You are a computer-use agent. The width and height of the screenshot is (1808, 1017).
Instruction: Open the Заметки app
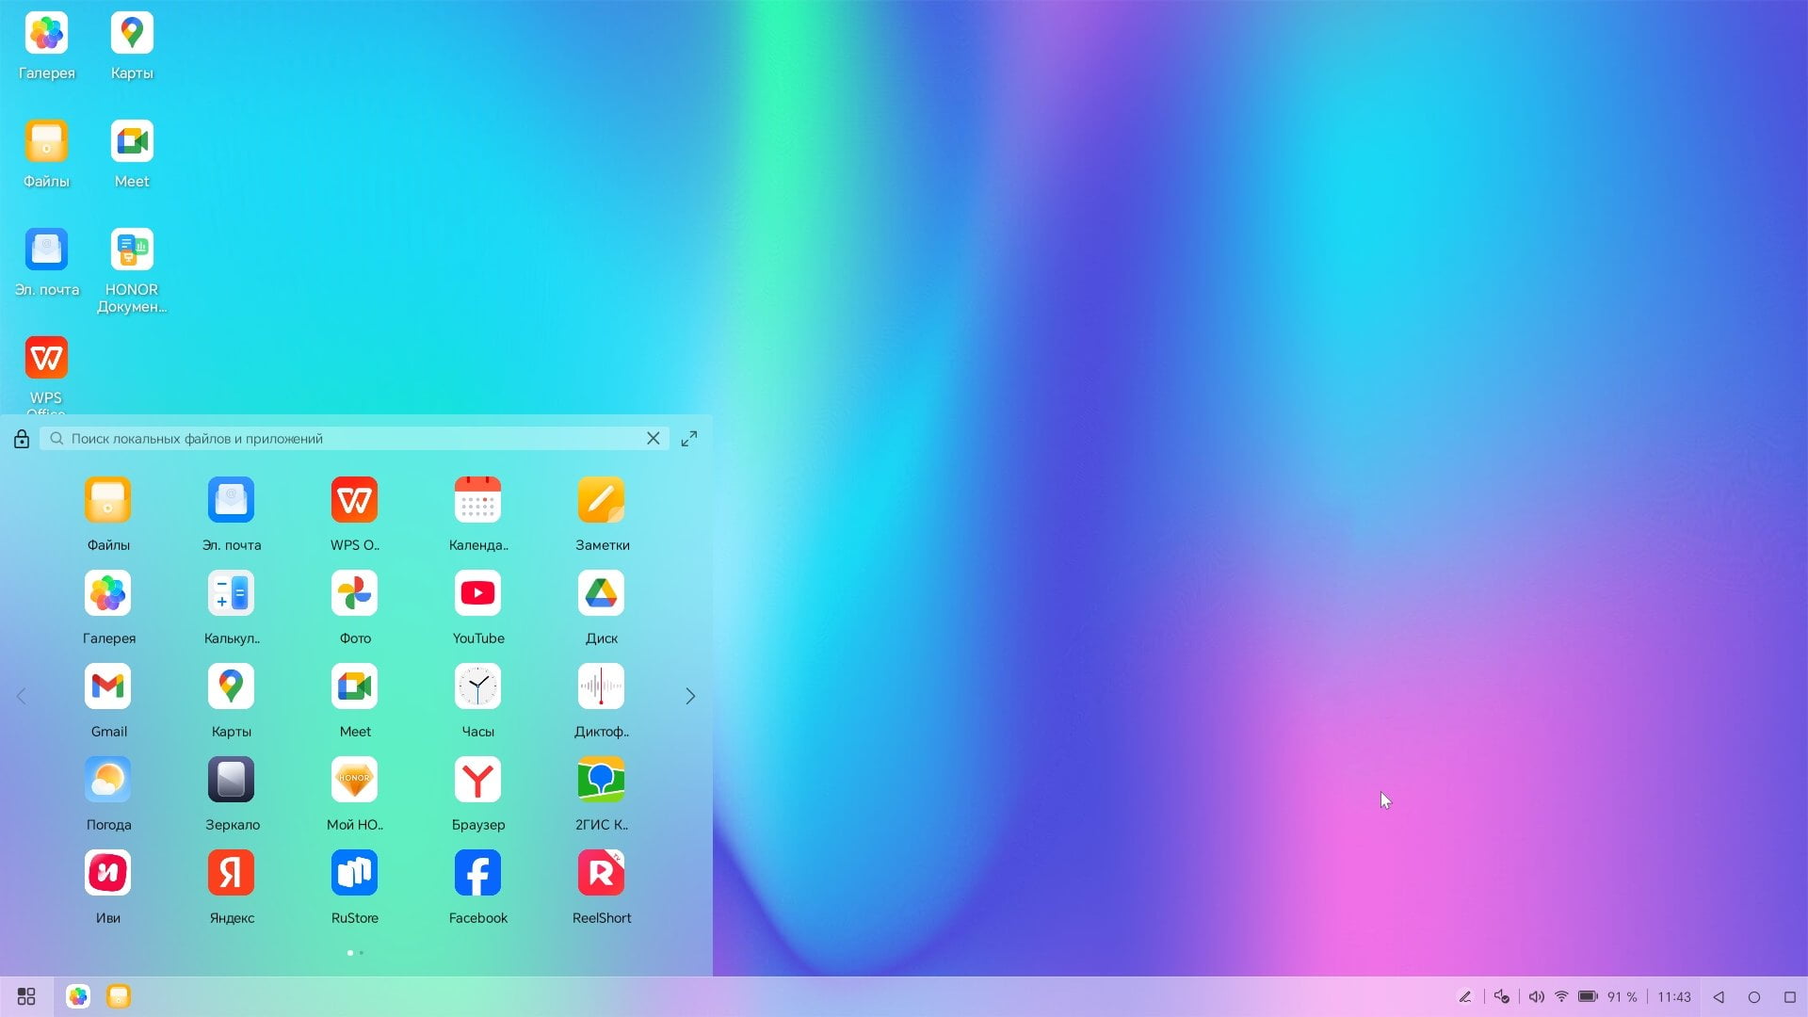(x=602, y=513)
